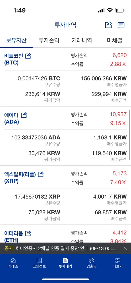Switch to the 투자손익 tab

tap(49, 40)
